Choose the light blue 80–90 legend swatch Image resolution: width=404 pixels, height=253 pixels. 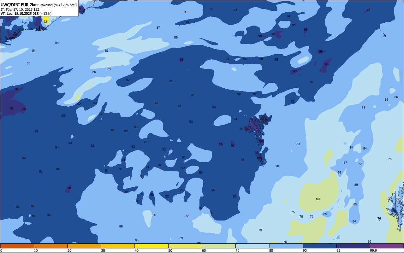(x=286, y=246)
